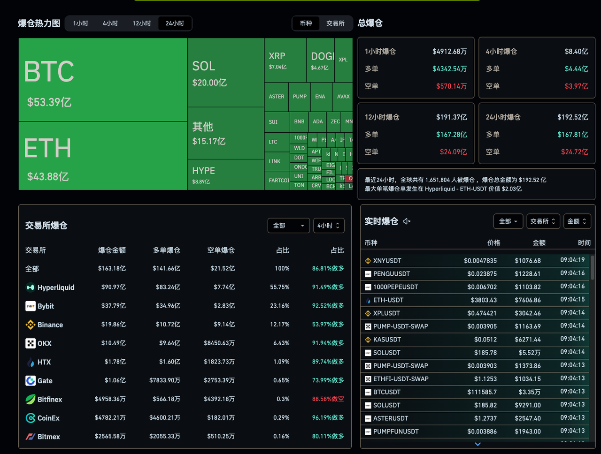601x454 pixels.
Task: Open the 全部 exchange dropdown in 交易所爆仓
Action: pyautogui.click(x=288, y=225)
